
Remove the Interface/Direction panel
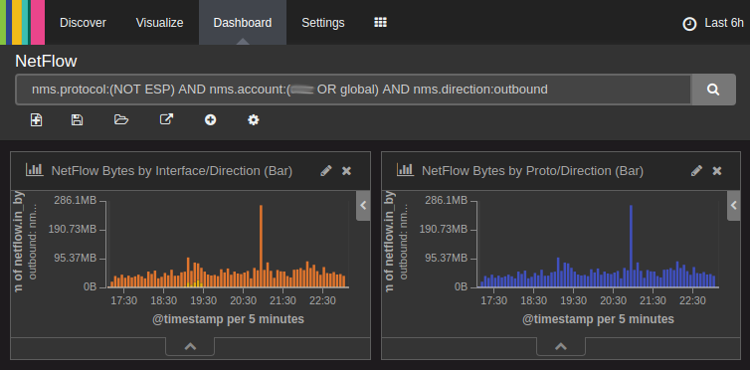click(347, 171)
